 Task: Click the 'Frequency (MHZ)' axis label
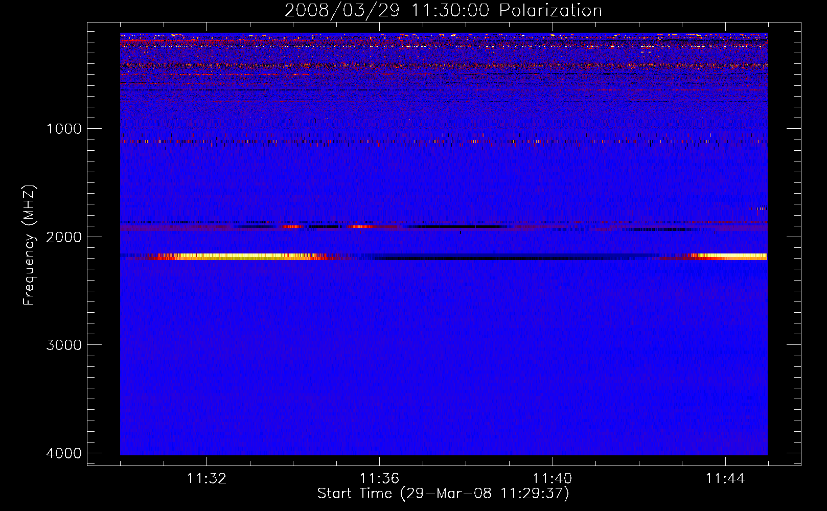click(x=29, y=245)
